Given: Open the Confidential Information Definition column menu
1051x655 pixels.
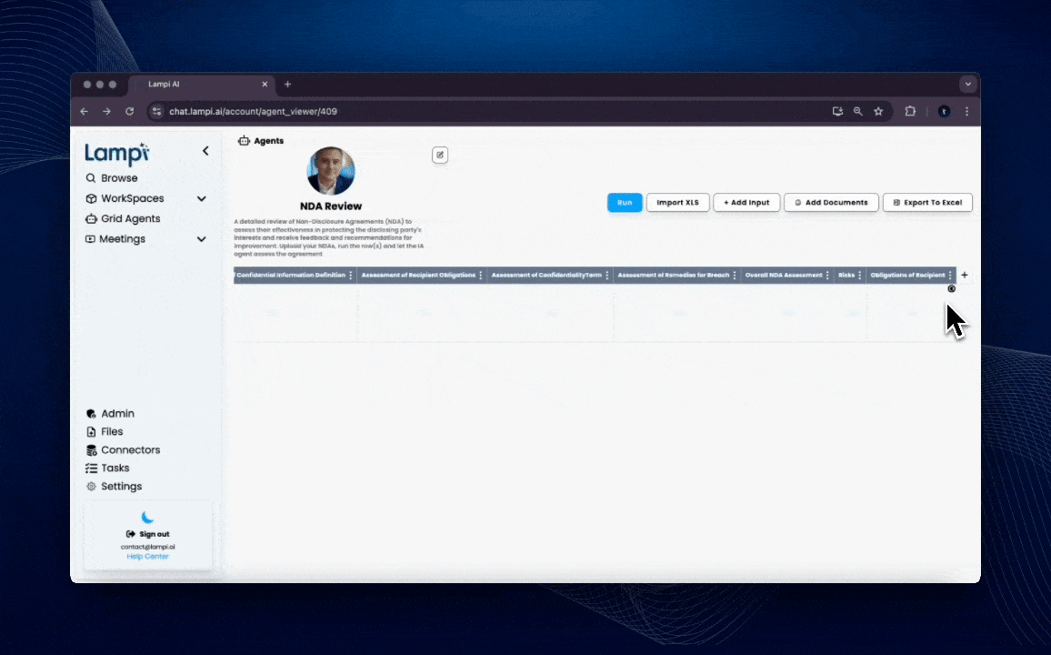Looking at the screenshot, I should (351, 276).
